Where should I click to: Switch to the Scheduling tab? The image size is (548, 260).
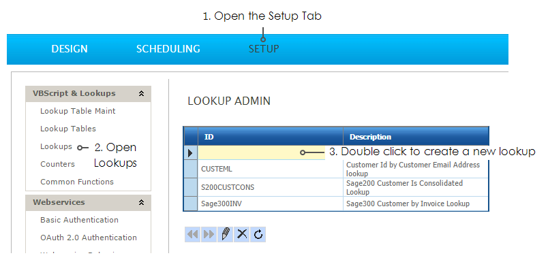click(168, 49)
